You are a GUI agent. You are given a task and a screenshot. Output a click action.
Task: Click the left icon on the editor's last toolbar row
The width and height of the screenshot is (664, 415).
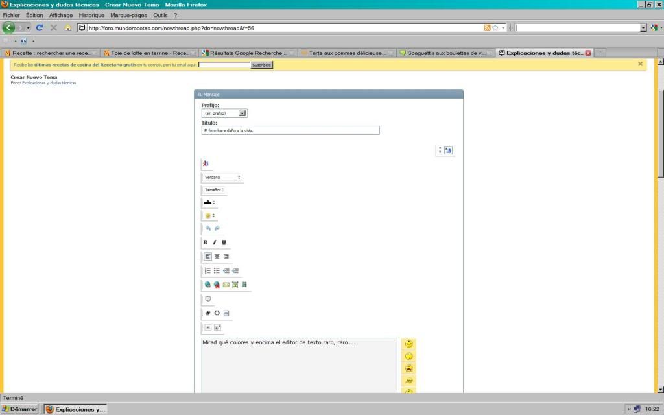pos(208,327)
